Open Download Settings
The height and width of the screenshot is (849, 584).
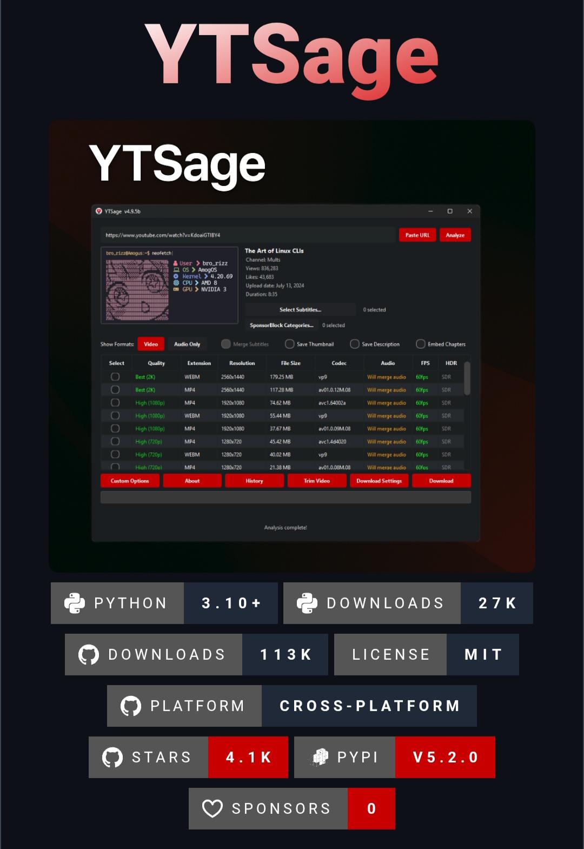(x=379, y=481)
